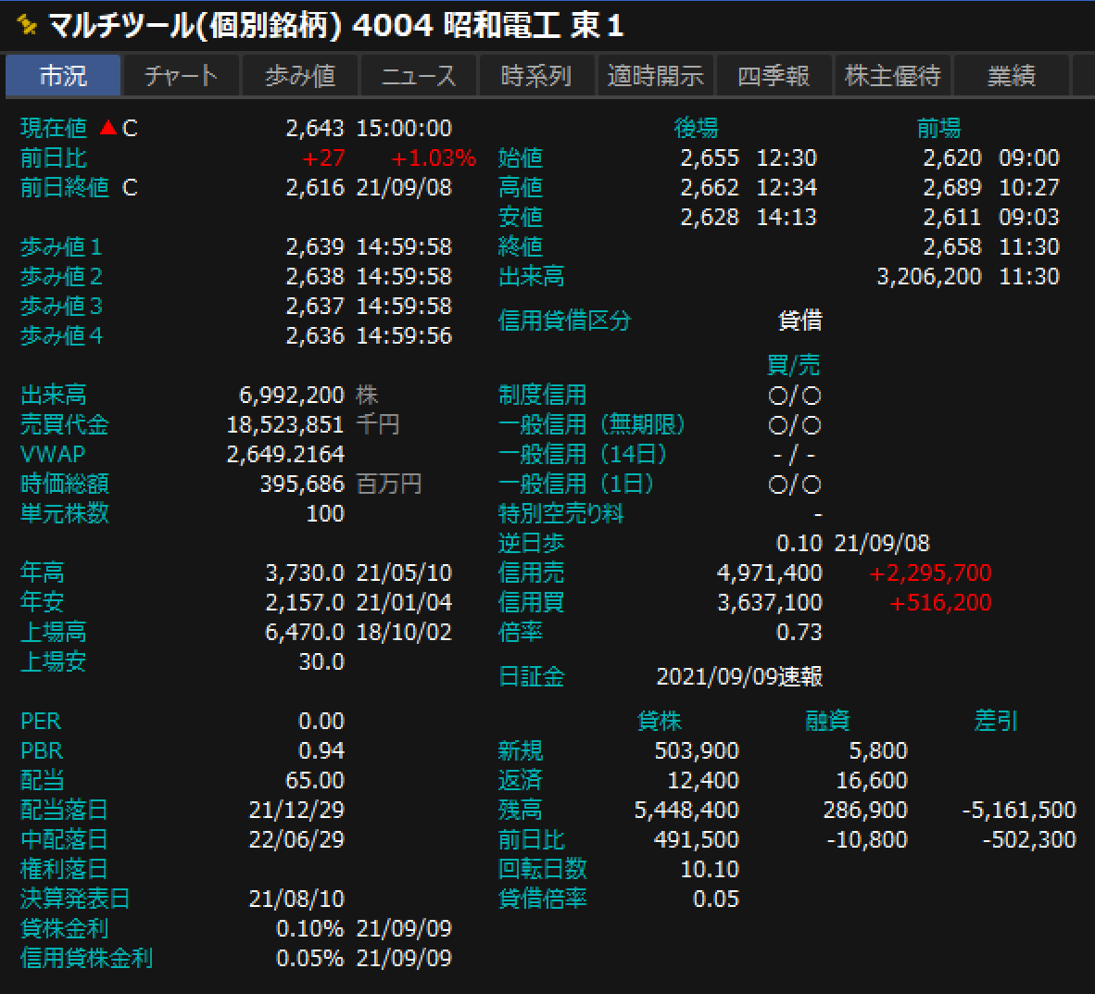Screen dimensions: 1095x994
Task: Click the morning high 2,689
Action: (952, 188)
